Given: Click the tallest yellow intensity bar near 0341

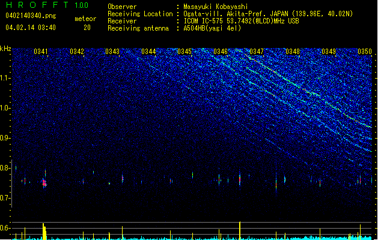Looking at the screenshot, I should click(44, 232).
